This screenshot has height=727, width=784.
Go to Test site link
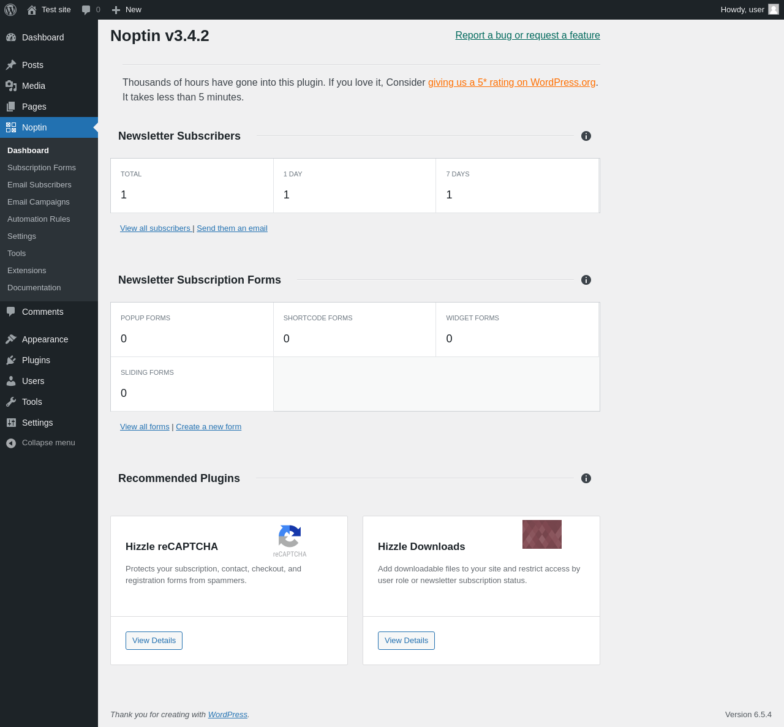[56, 10]
